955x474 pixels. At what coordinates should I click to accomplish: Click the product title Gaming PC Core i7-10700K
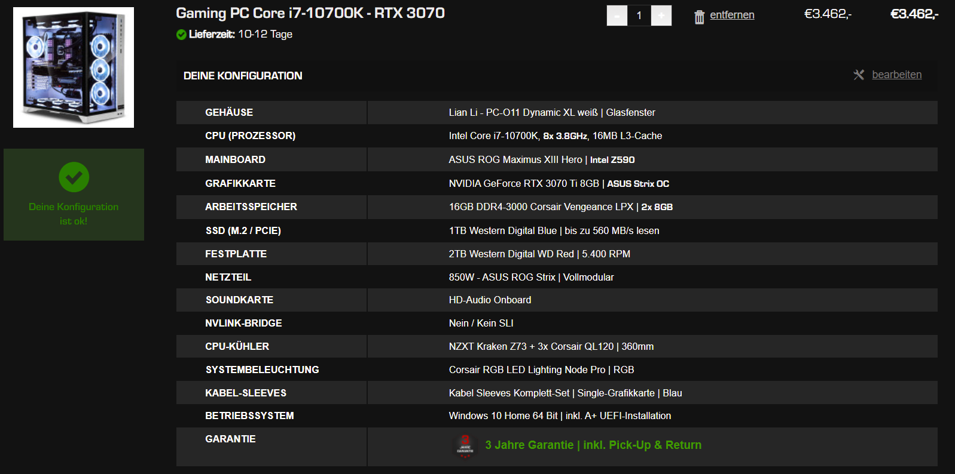tap(310, 13)
